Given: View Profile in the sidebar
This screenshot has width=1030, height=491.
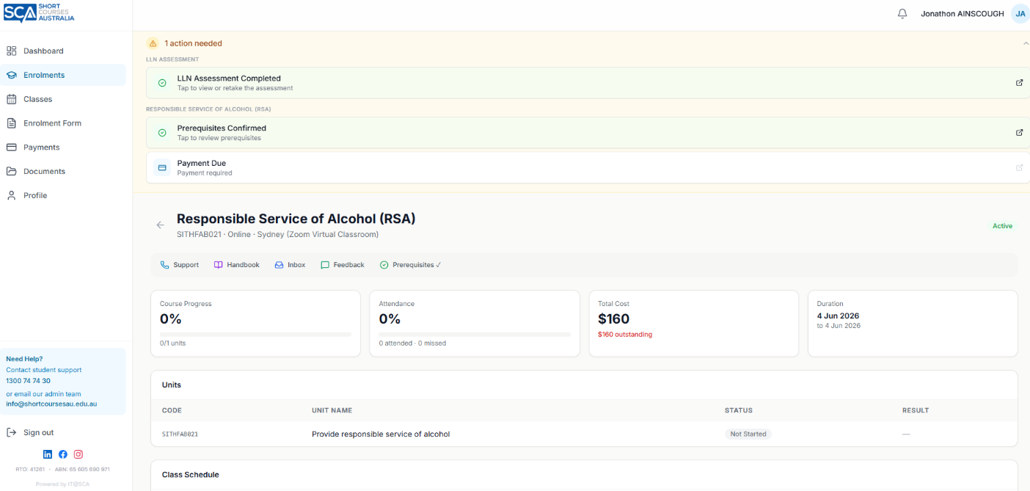Looking at the screenshot, I should [x=64, y=196].
